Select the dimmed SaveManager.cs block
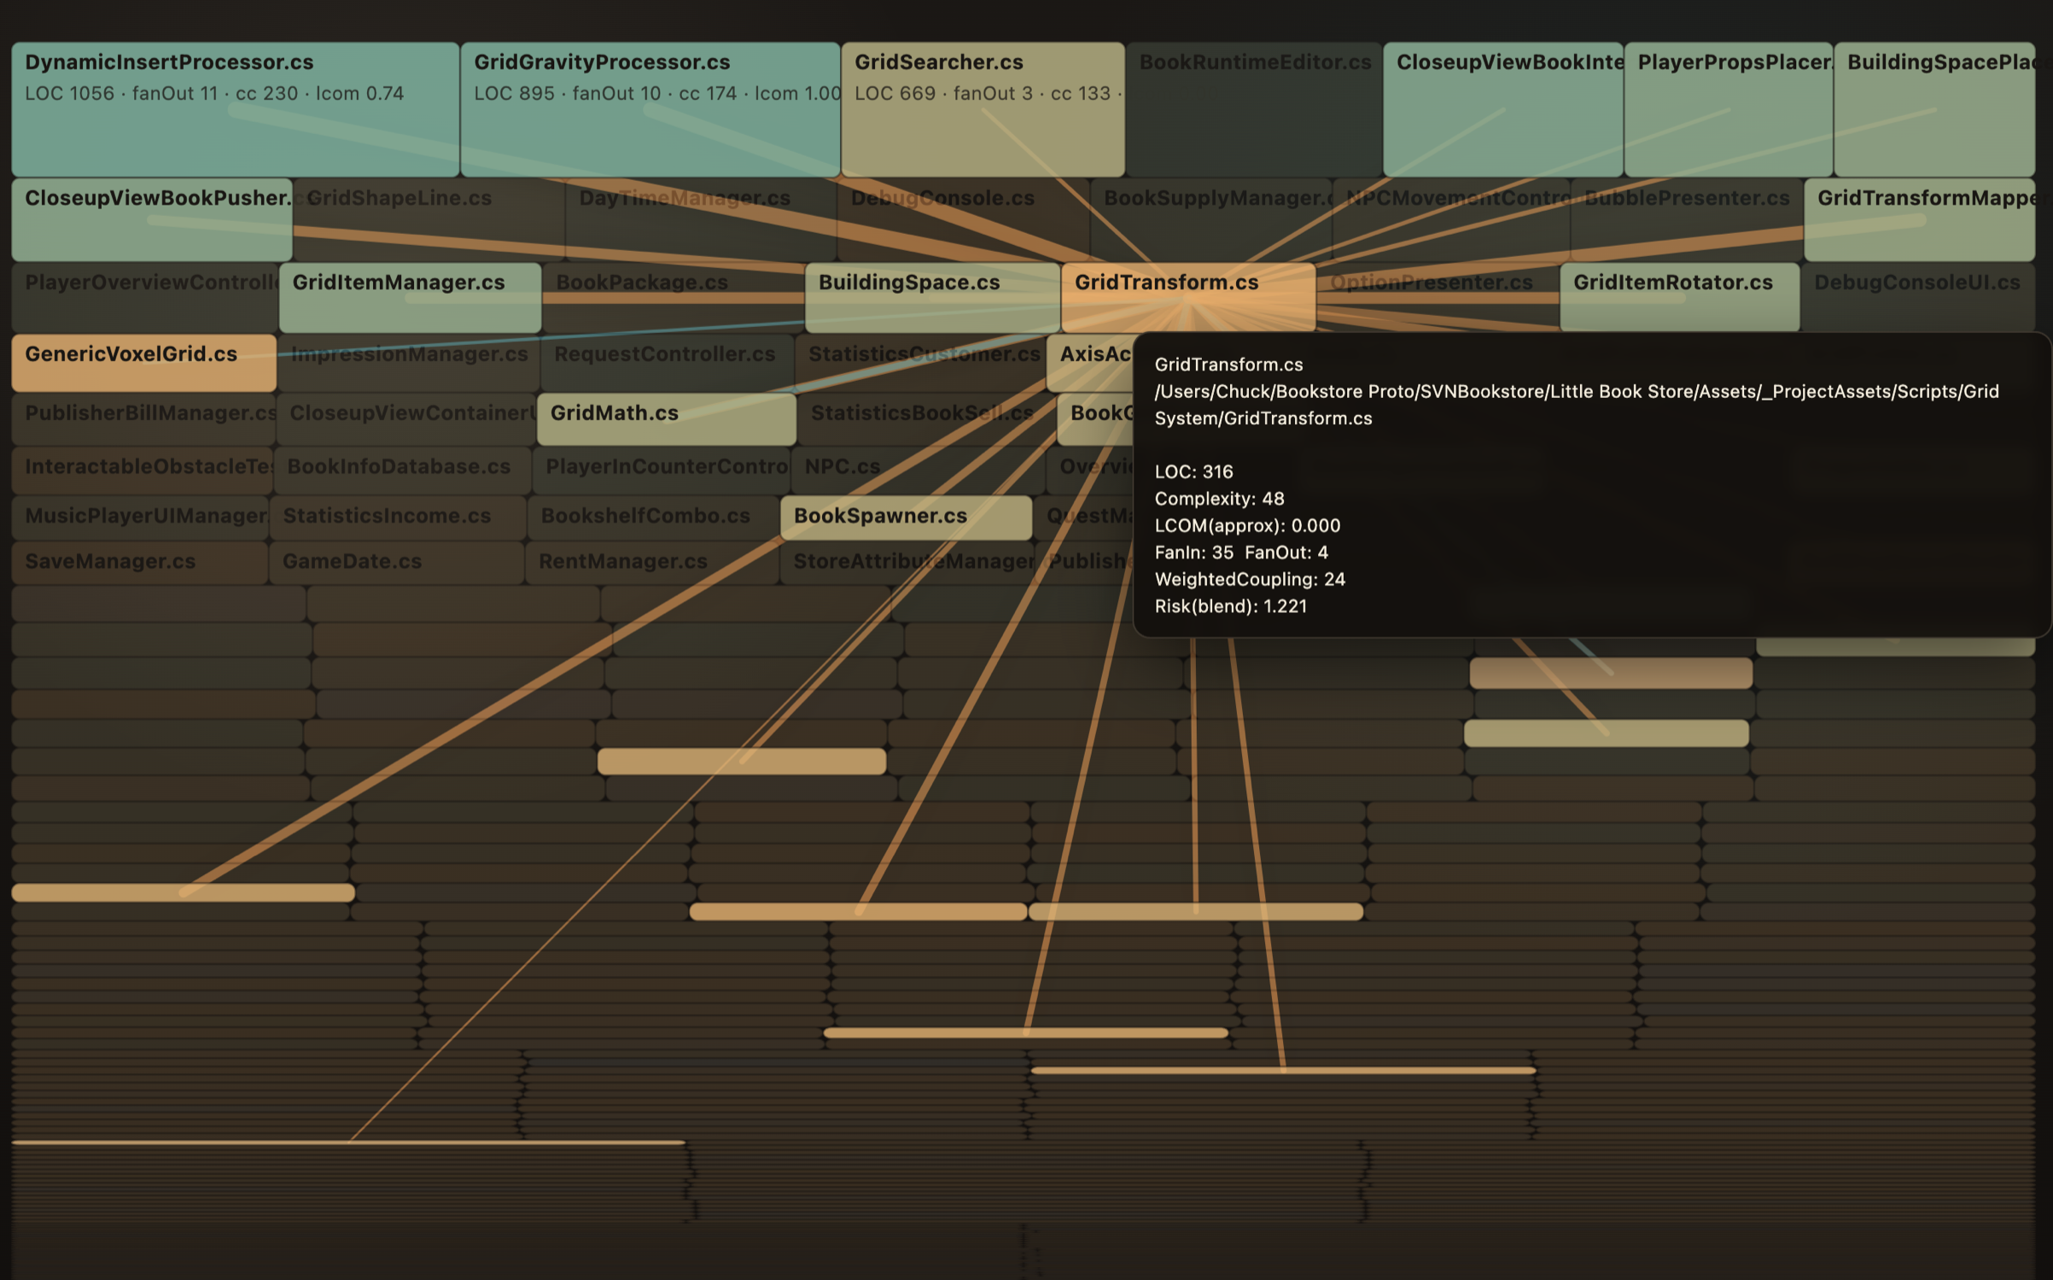The height and width of the screenshot is (1280, 2053). click(139, 562)
